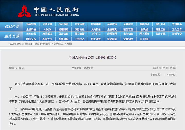Go to the 国际交往 section
185x130 pixels.
coord(80,29)
